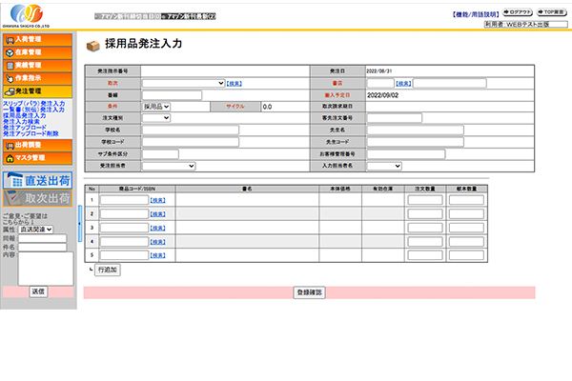Select the 属性 直送関連 dropdown in sidebar
Screen dimensions: 572x381
(x=41, y=230)
